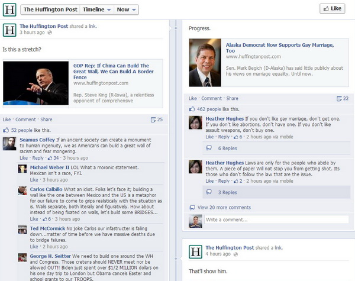
Task: Like Michael Weber II's reply
Action: [34, 180]
